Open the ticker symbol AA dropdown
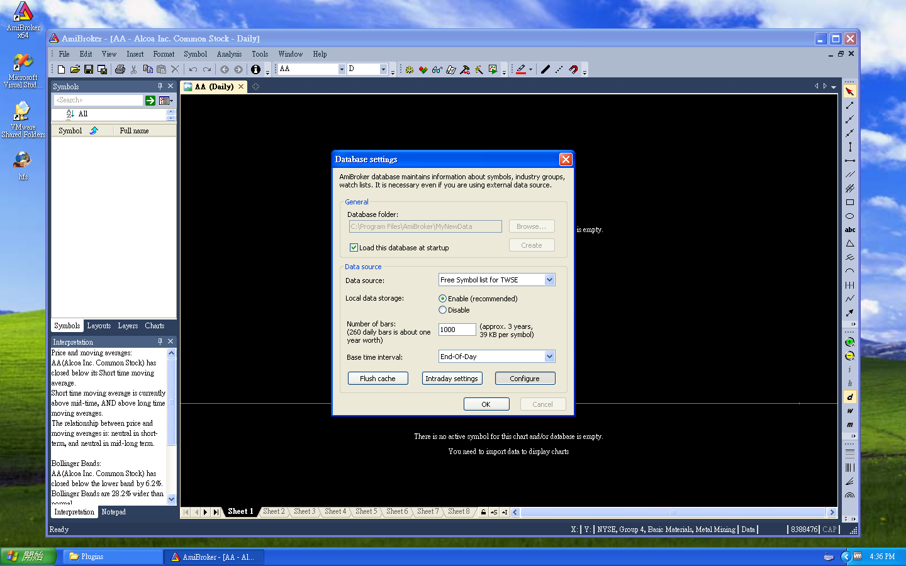Screen dimensions: 906x566 click(342, 69)
